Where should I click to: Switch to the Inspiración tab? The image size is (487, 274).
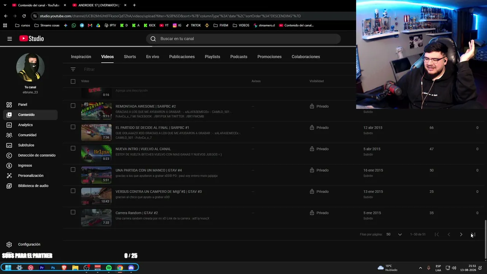coord(81,57)
